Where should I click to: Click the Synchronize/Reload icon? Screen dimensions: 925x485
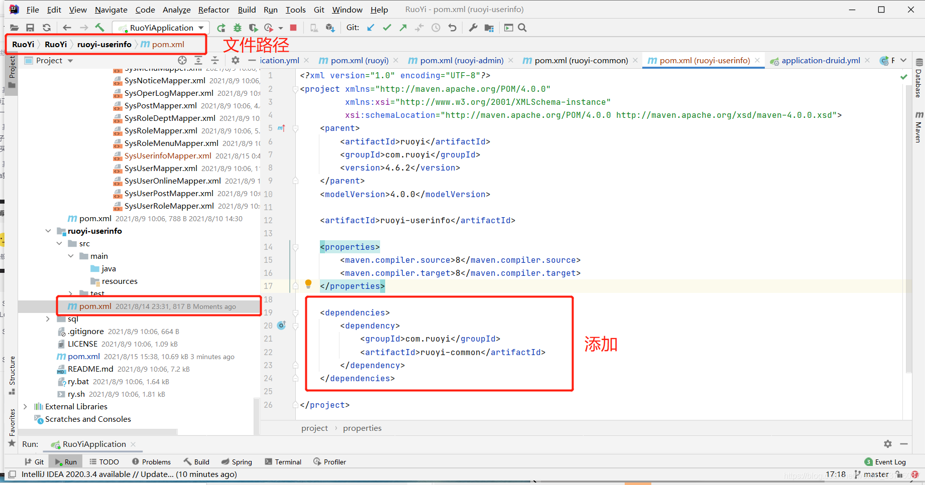[47, 28]
